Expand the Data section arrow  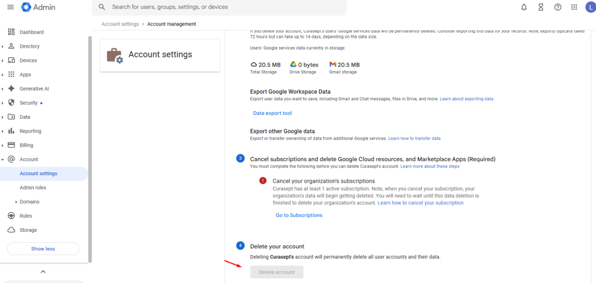tap(3, 117)
